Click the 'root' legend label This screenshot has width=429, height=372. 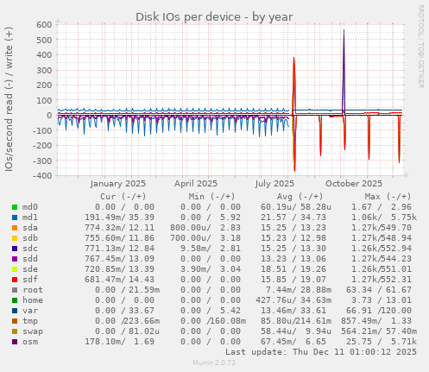(33, 290)
